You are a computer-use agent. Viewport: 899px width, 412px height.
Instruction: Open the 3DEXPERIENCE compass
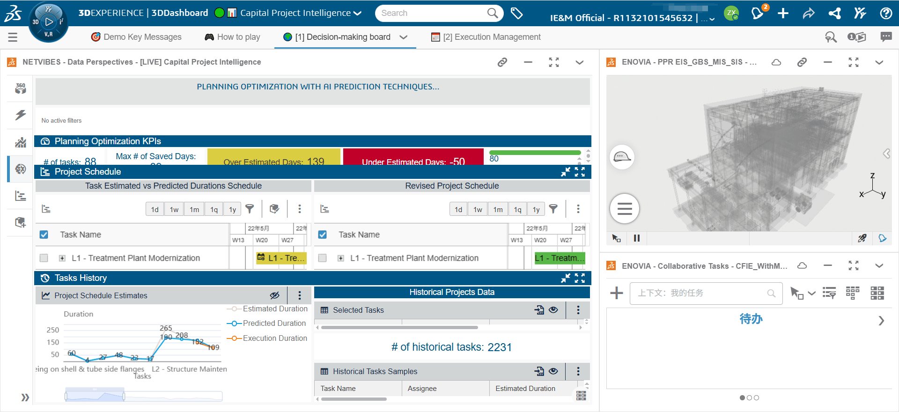coord(48,22)
